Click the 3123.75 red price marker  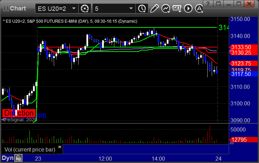[243, 63]
